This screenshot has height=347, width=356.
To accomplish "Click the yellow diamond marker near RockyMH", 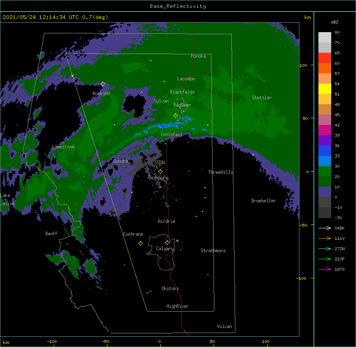I will 103,84.
